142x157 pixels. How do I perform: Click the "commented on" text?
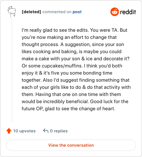pyautogui.click(x=57, y=12)
